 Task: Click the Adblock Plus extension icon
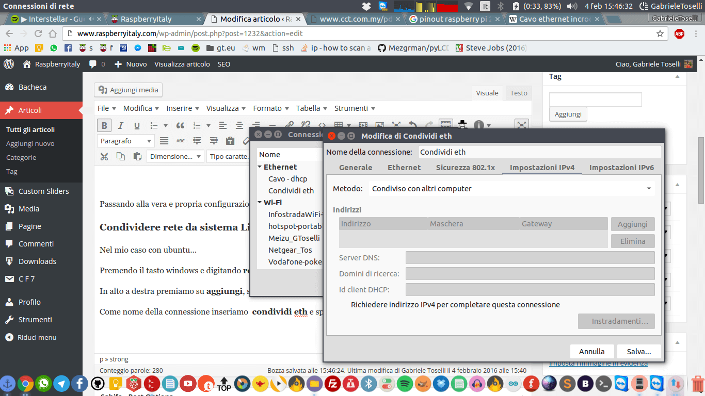679,34
